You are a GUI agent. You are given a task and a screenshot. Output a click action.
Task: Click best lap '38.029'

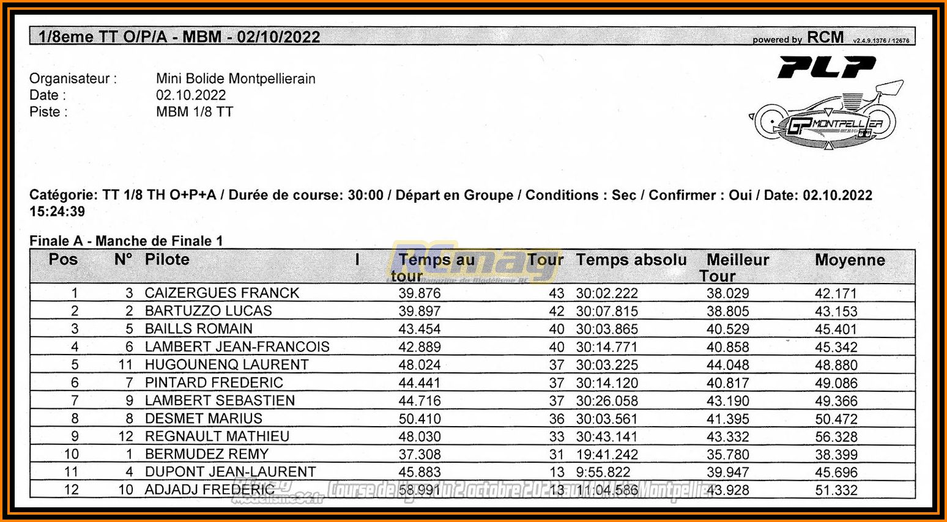click(728, 293)
